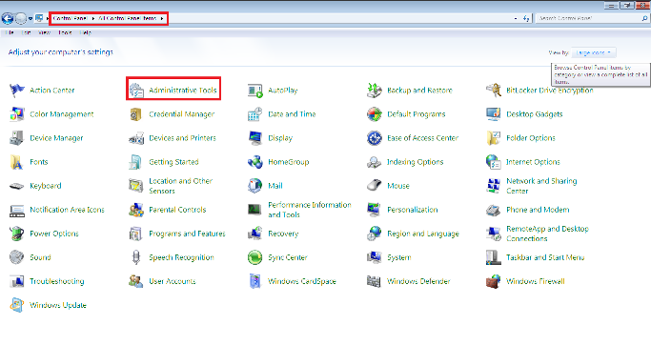Open the Mail icon

254,186
